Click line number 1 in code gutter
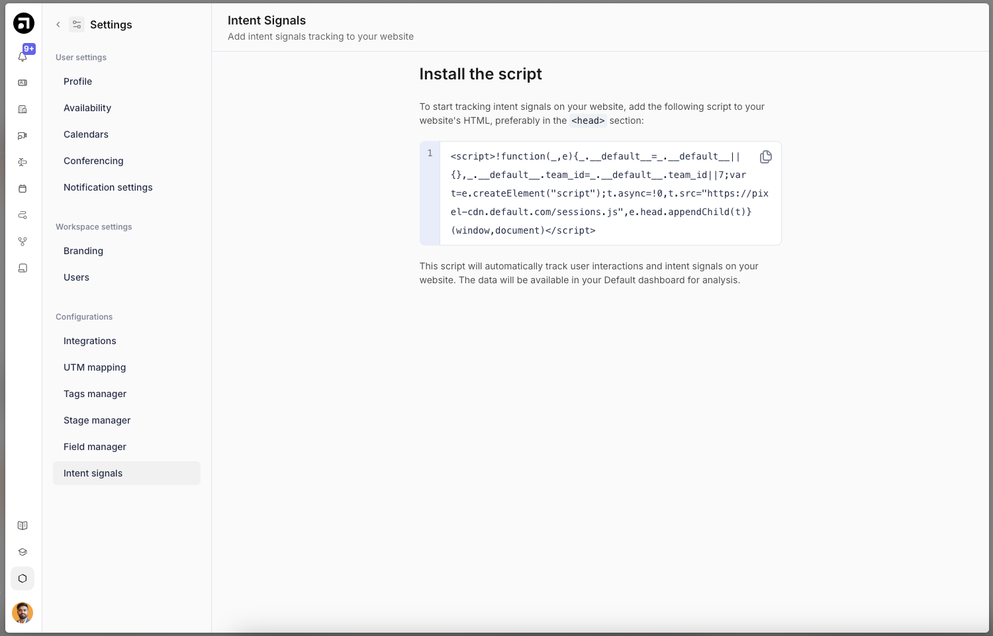 pos(430,154)
